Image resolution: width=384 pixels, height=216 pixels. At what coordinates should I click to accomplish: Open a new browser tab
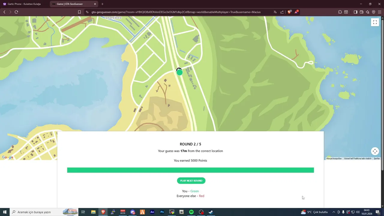[102, 4]
